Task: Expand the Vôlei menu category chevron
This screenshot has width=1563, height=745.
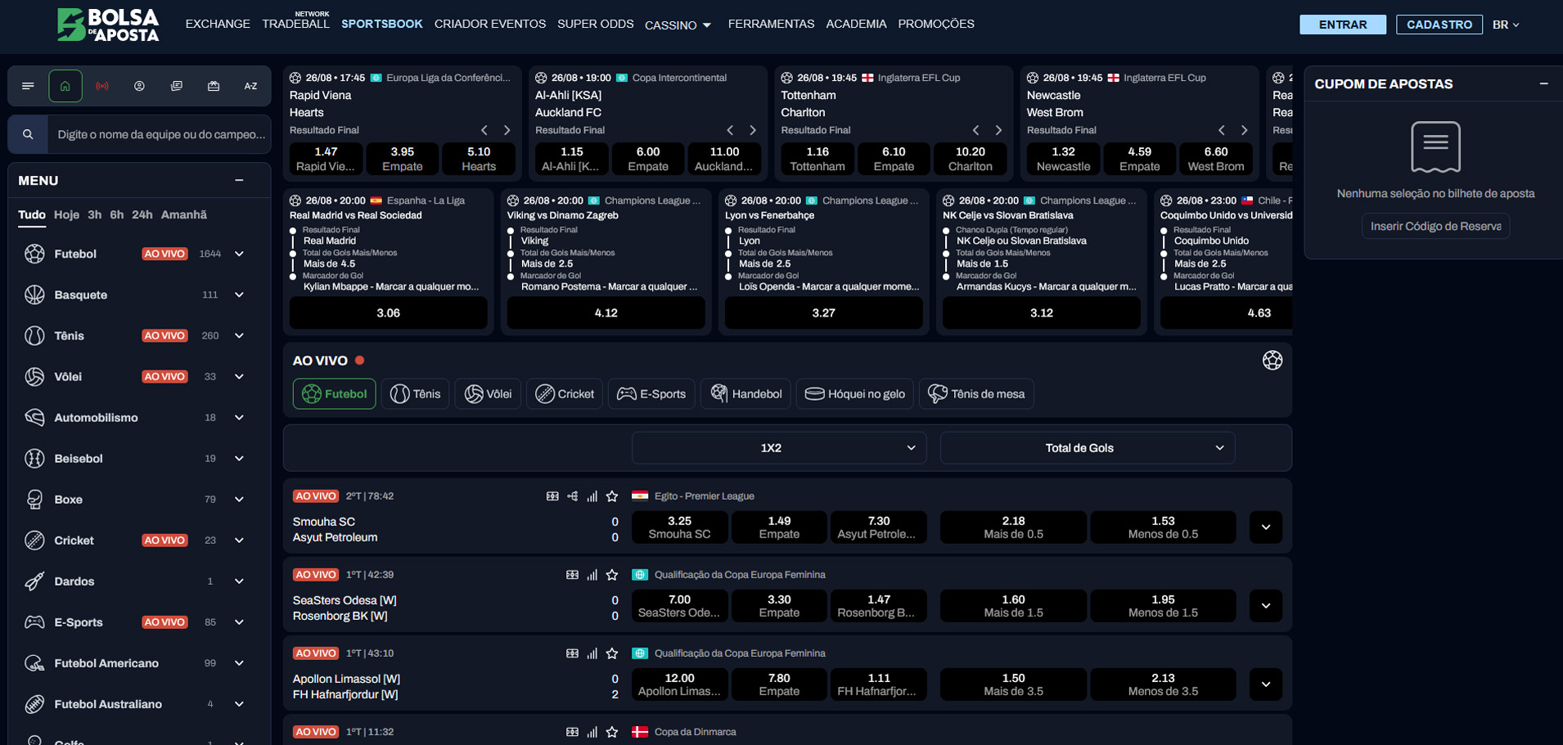Action: click(239, 377)
